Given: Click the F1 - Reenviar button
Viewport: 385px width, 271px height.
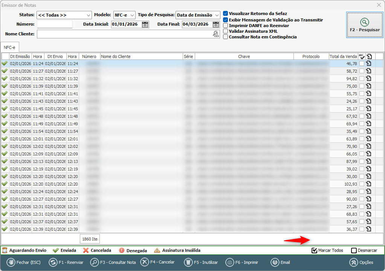Looking at the screenshot, I should tap(66, 262).
